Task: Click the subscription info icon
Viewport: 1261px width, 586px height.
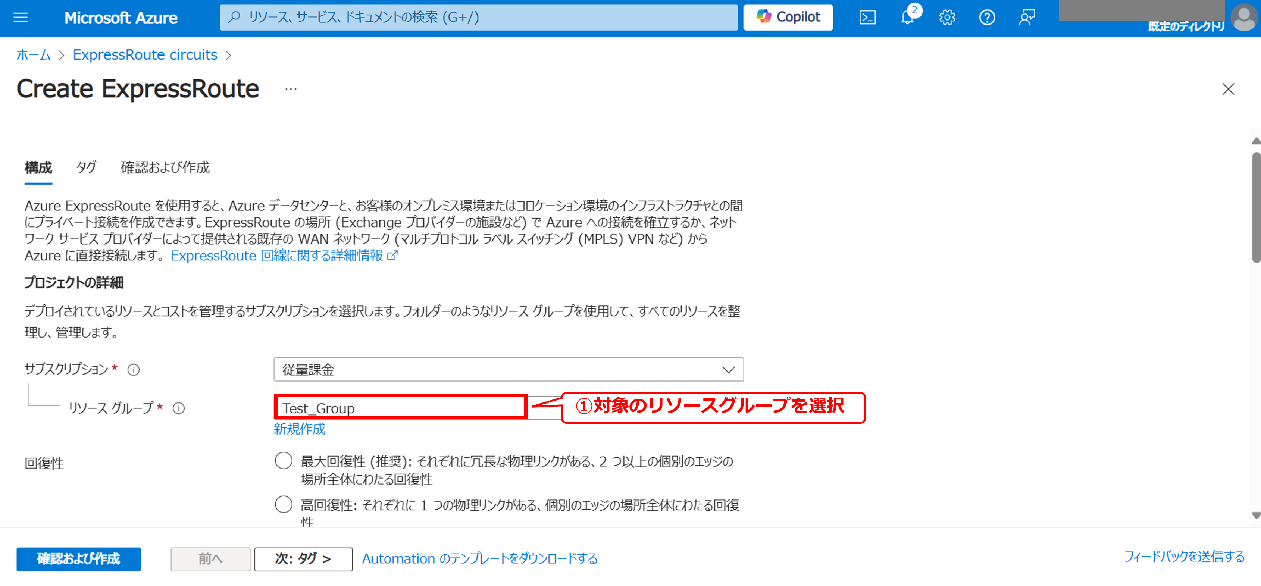Action: click(x=133, y=370)
